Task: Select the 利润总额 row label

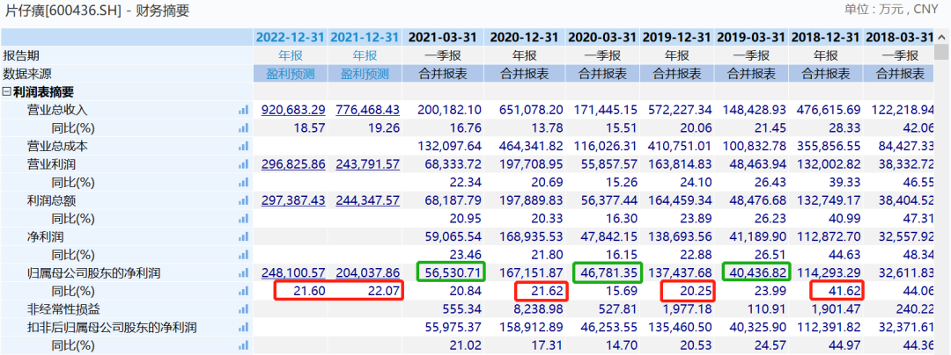Action: coord(52,200)
